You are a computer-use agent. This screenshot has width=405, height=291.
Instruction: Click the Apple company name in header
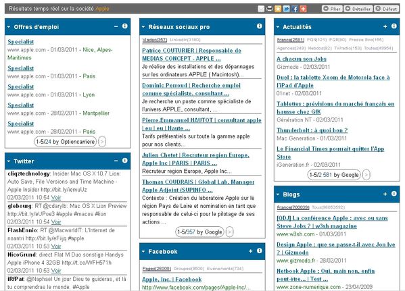102,9
